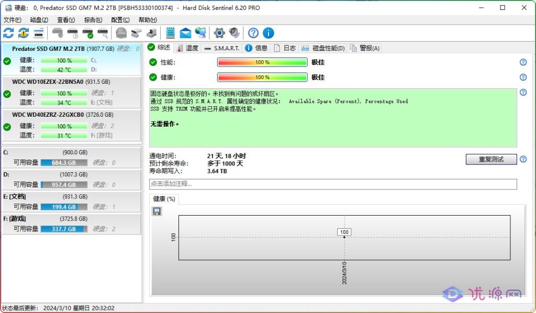Open the 查看(V) menu
Viewport: 536px width, 313px height.
[x=66, y=20]
